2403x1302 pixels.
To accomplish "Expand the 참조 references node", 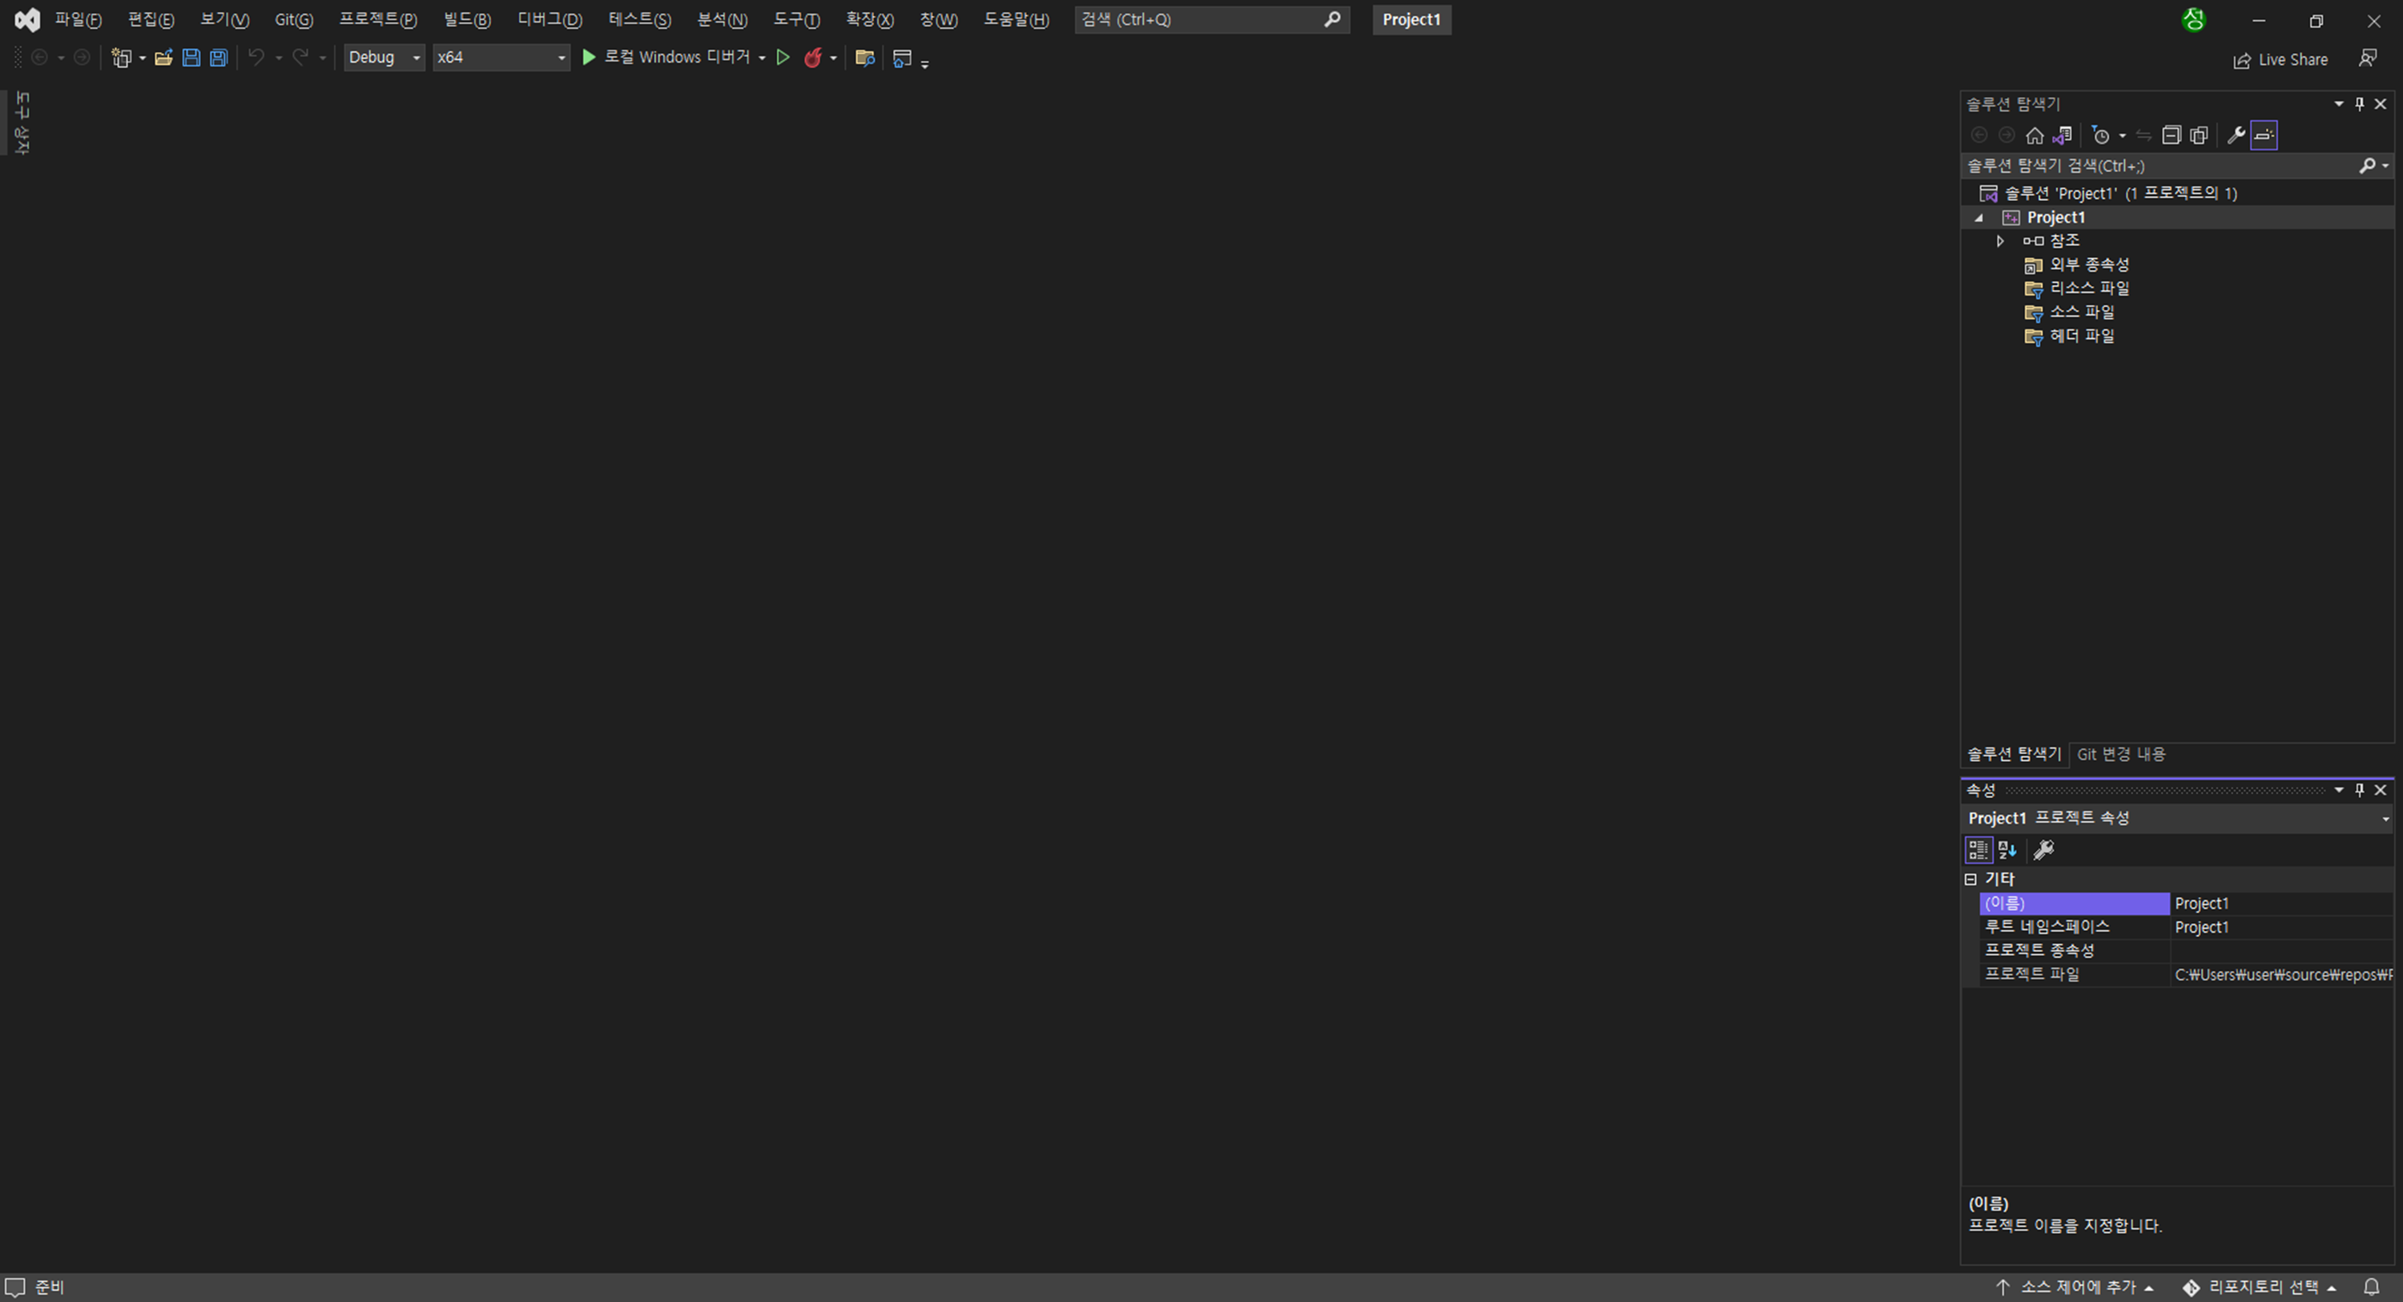I will coord(2000,241).
